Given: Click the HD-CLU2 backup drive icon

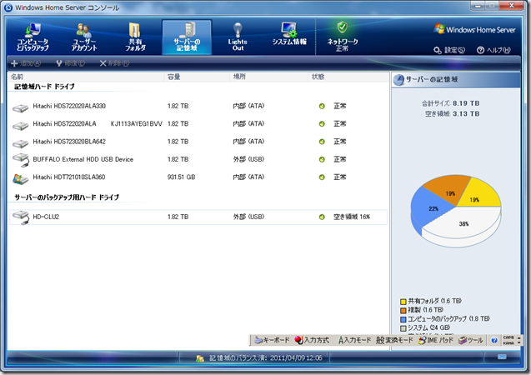Looking at the screenshot, I should (21, 217).
